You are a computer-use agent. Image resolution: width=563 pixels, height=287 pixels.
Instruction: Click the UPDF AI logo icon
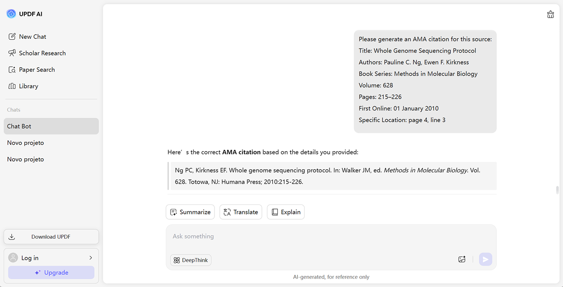[11, 14]
